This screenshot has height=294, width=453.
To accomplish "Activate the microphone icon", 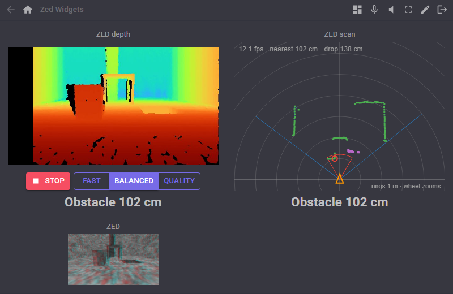I will (x=374, y=10).
